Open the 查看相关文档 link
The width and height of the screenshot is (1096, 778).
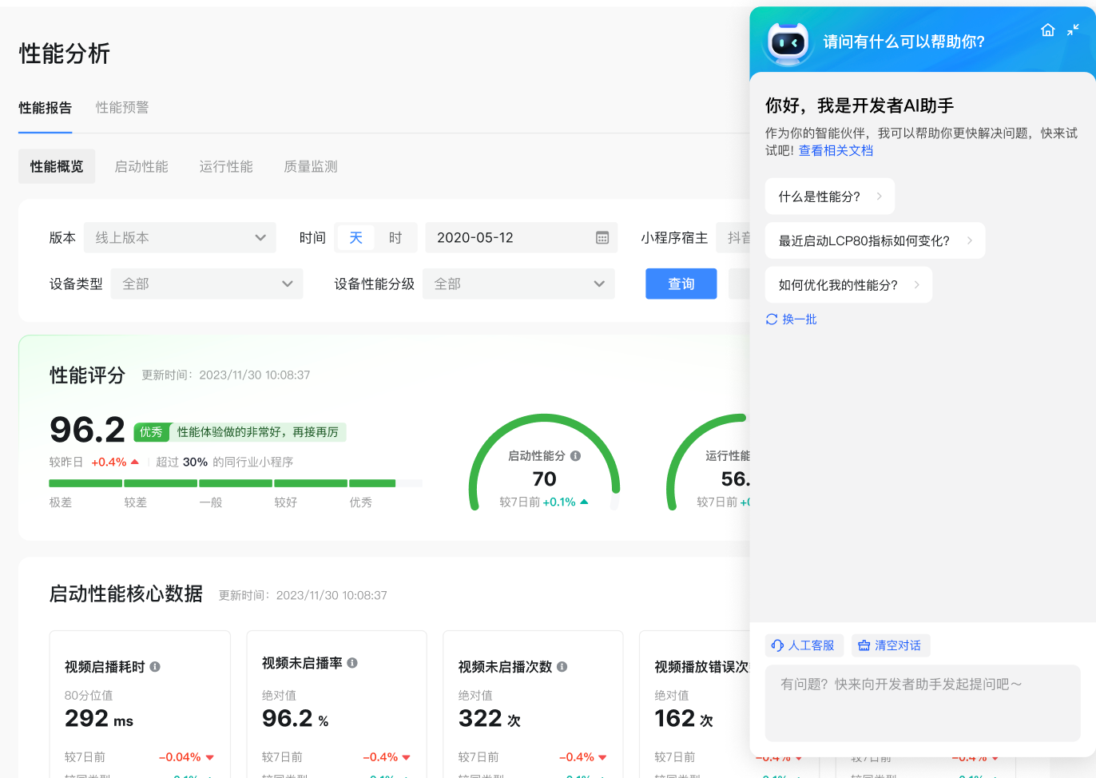pyautogui.click(x=836, y=151)
